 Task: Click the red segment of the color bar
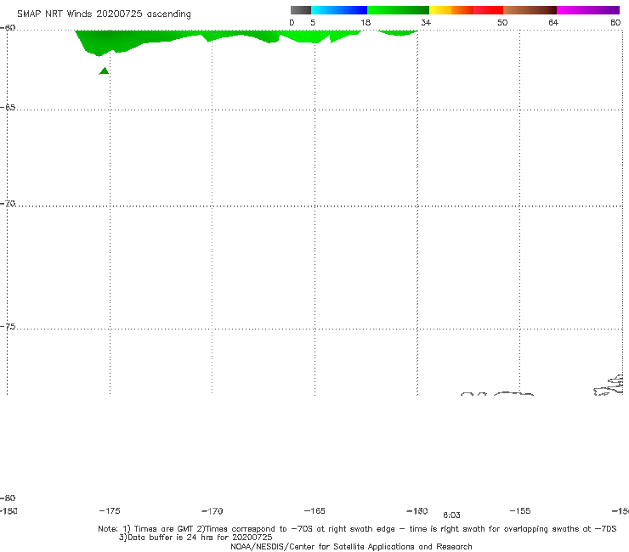coord(488,10)
